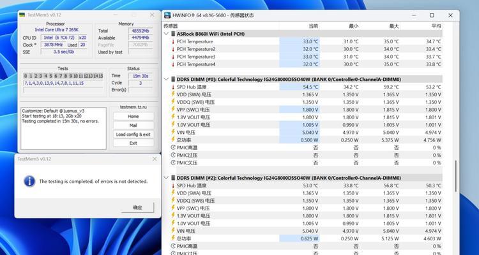This screenshot has width=479, height=255.
Task: Click the Mail button in TestMem5
Action: (x=133, y=126)
